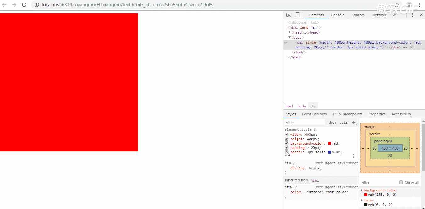Click the browser forward arrow
The image size is (425, 209).
click(14, 5)
